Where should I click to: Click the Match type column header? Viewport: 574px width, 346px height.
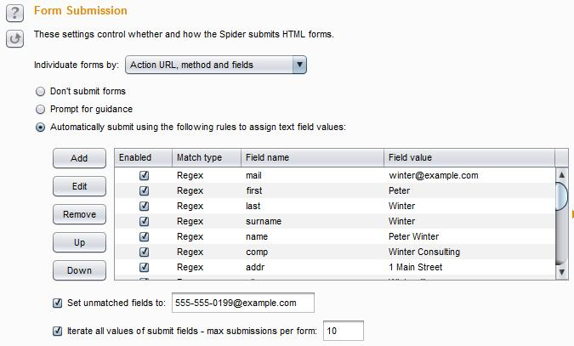(204, 157)
